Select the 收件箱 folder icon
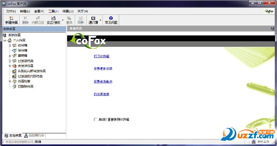 point(14,45)
